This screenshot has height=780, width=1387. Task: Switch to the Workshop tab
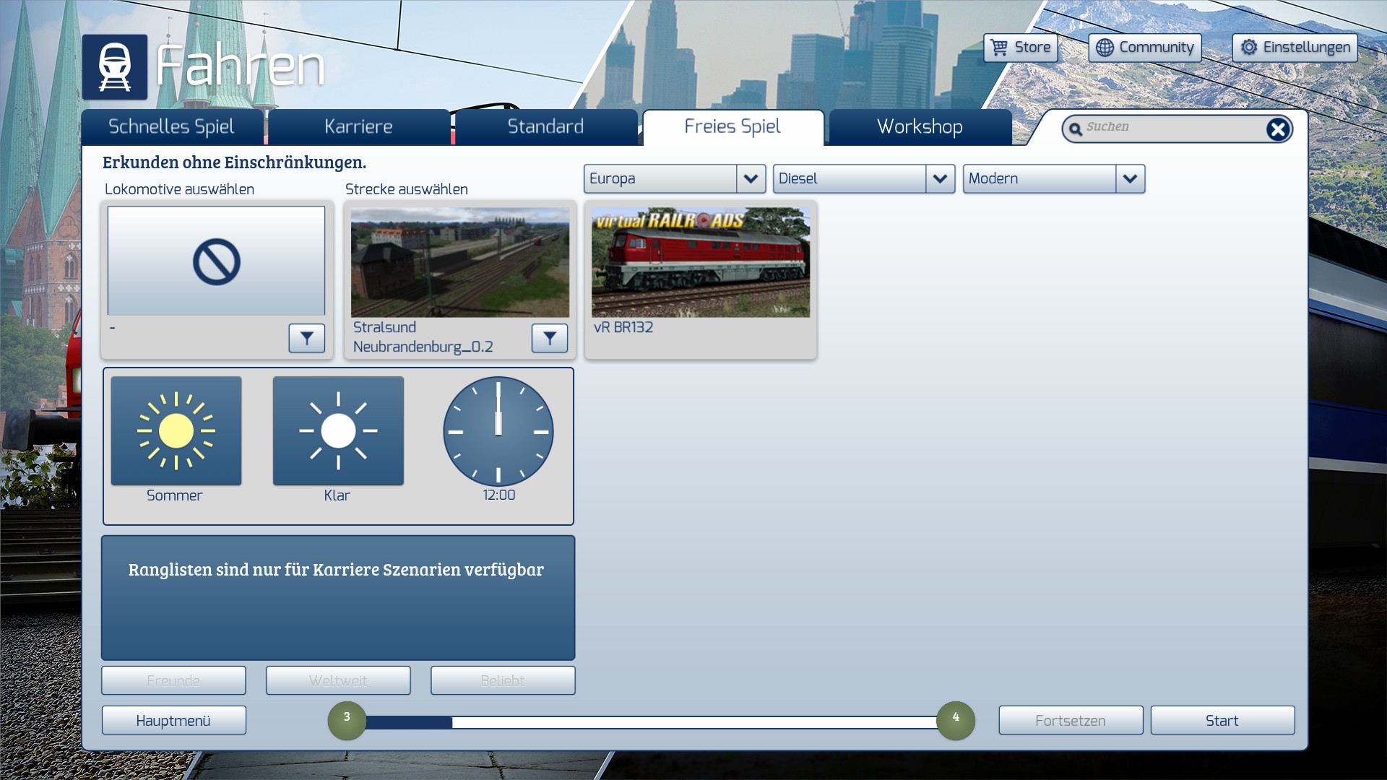920,127
